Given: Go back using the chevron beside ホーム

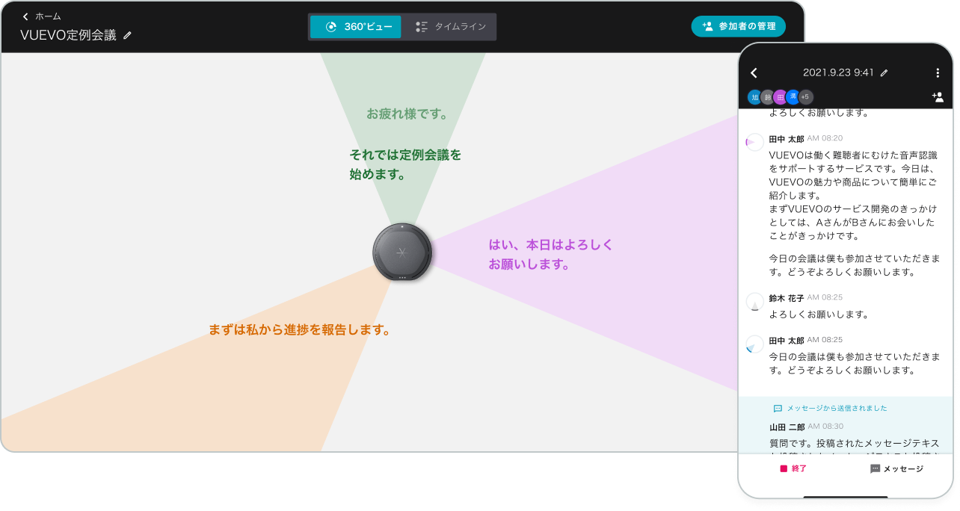Looking at the screenshot, I should 25,16.
